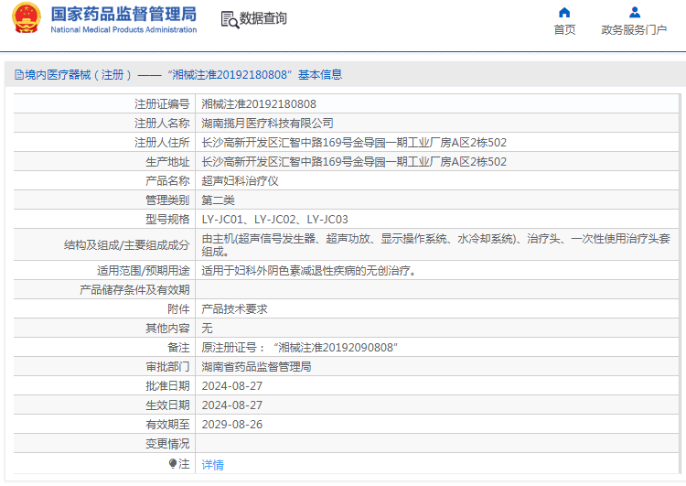
Task: Click the page heading 境内医疗器械（注册）基本信息
Action: pos(183,75)
